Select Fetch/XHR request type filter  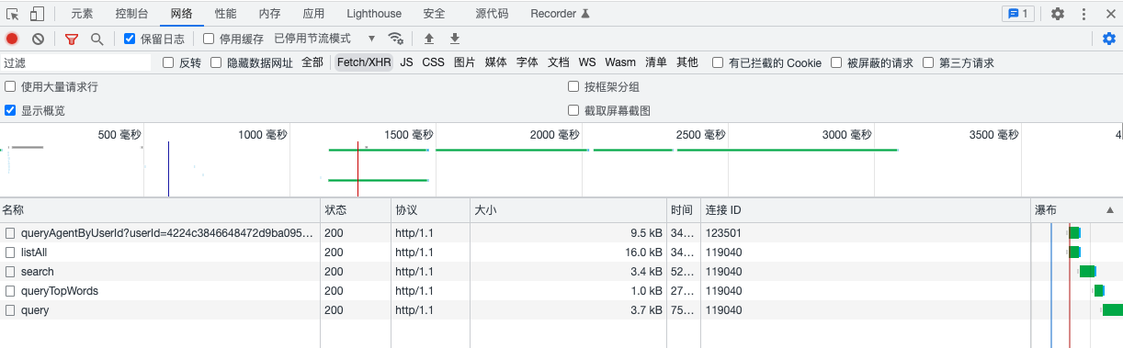(363, 62)
